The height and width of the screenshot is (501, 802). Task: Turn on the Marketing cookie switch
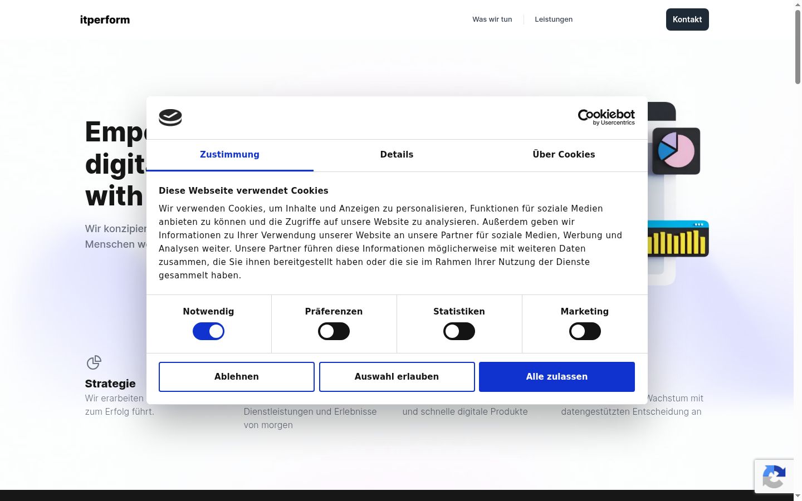585,331
